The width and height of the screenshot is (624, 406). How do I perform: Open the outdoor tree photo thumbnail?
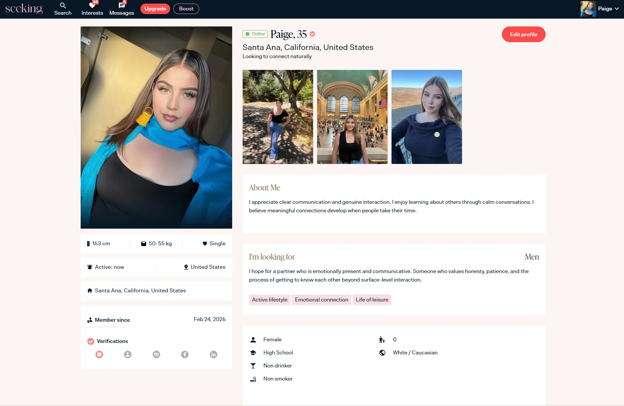(x=278, y=117)
